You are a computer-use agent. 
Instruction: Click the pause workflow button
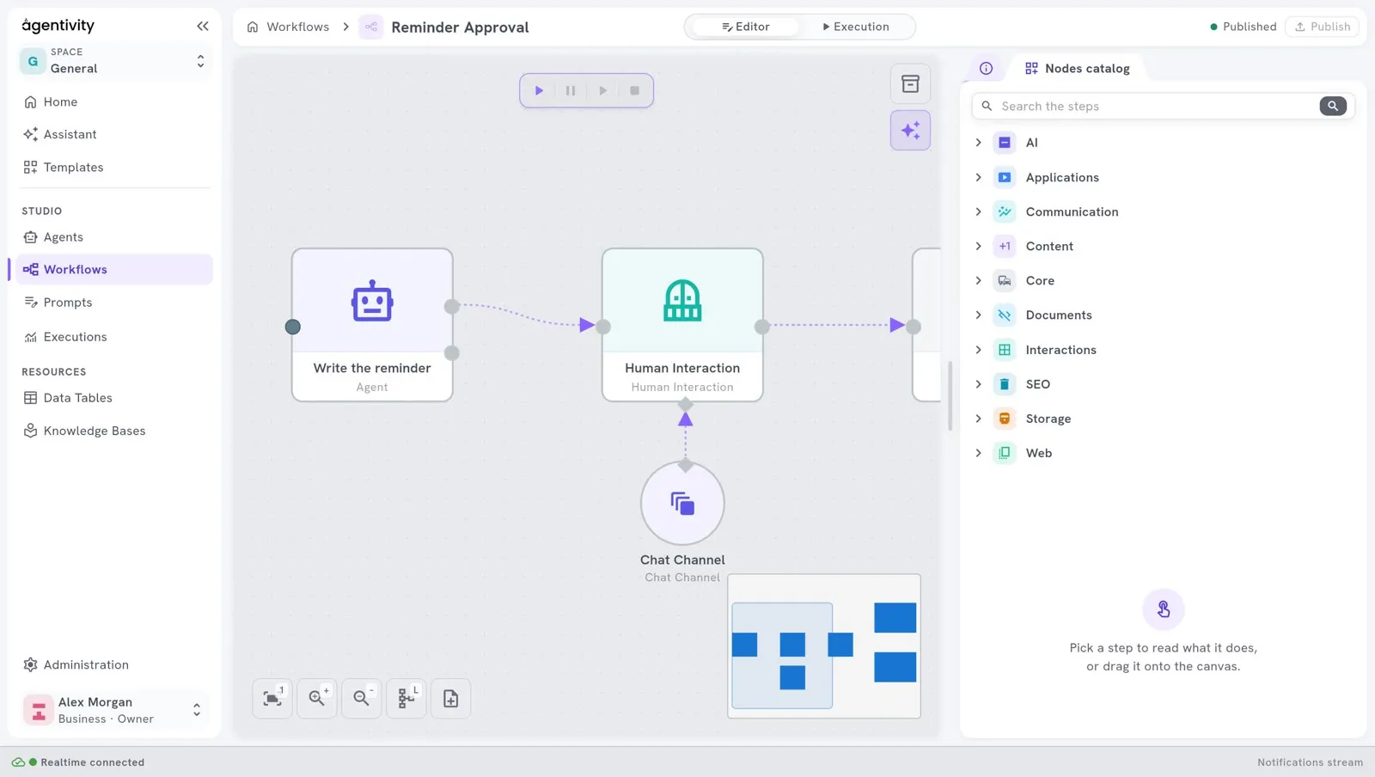pyautogui.click(x=571, y=90)
